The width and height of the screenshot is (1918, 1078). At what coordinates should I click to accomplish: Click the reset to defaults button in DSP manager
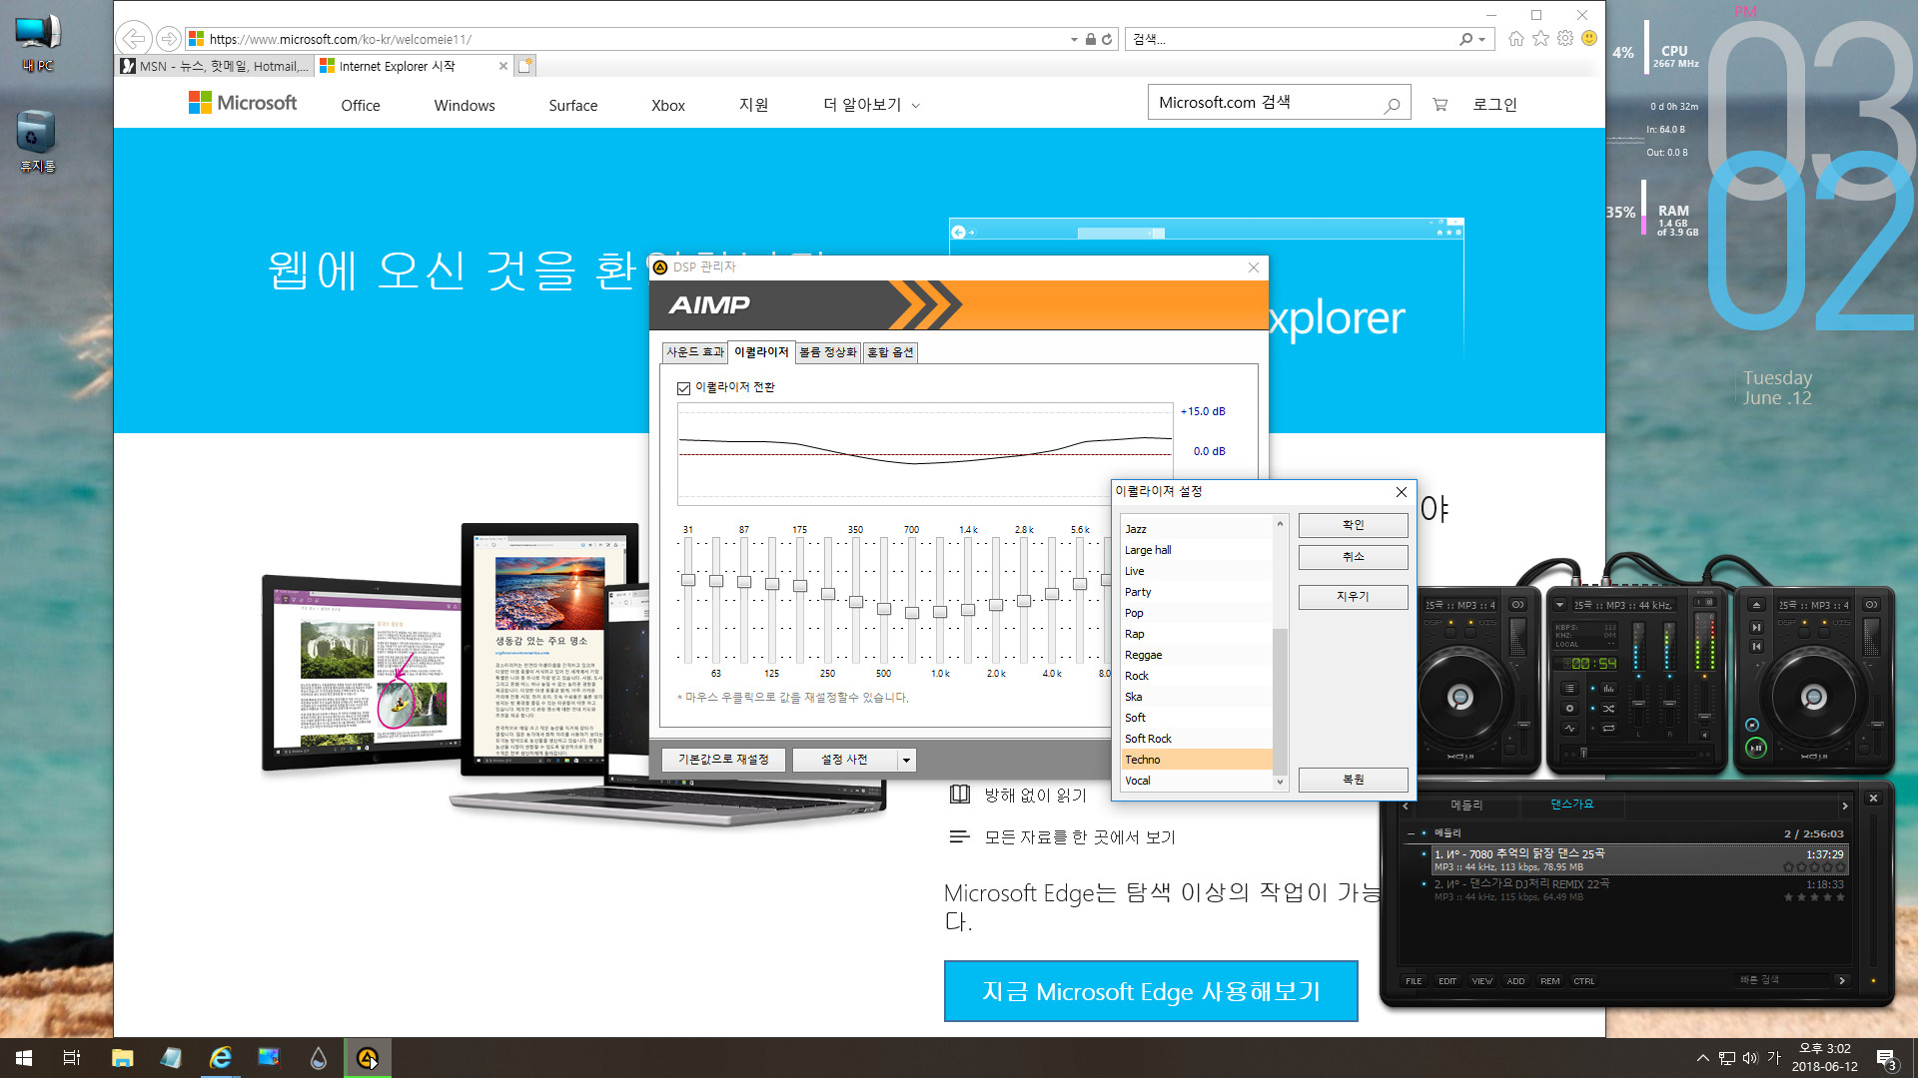(723, 760)
